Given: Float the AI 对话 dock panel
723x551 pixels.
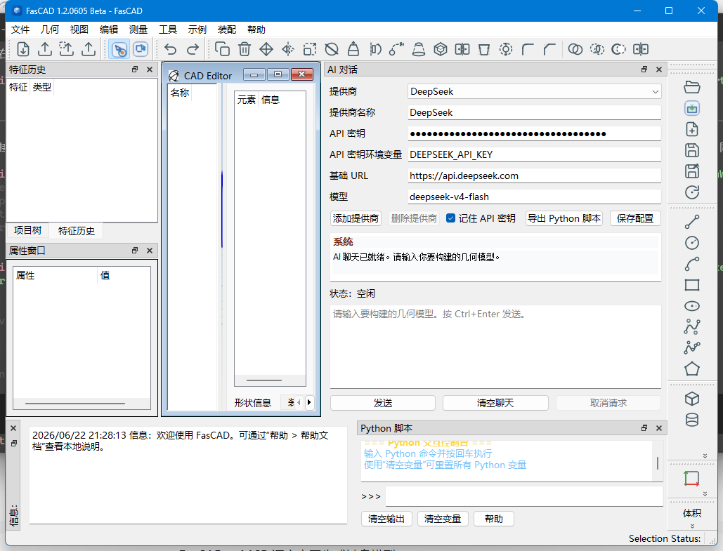Looking at the screenshot, I should click(644, 69).
